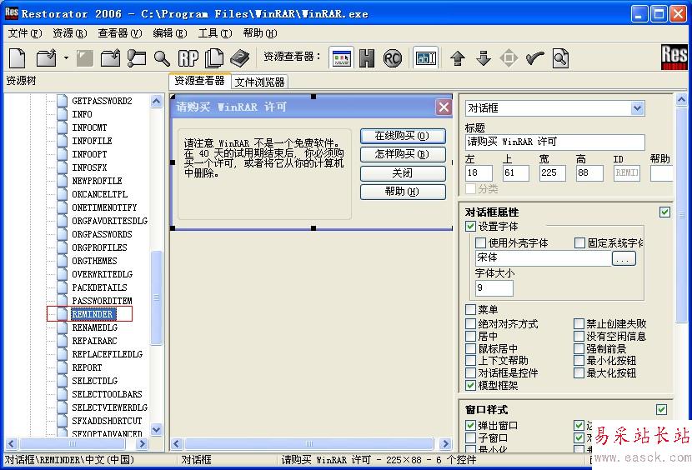Click the resource tree toggle toolbar icon
Image resolution: width=692 pixels, height=470 pixels.
137,57
